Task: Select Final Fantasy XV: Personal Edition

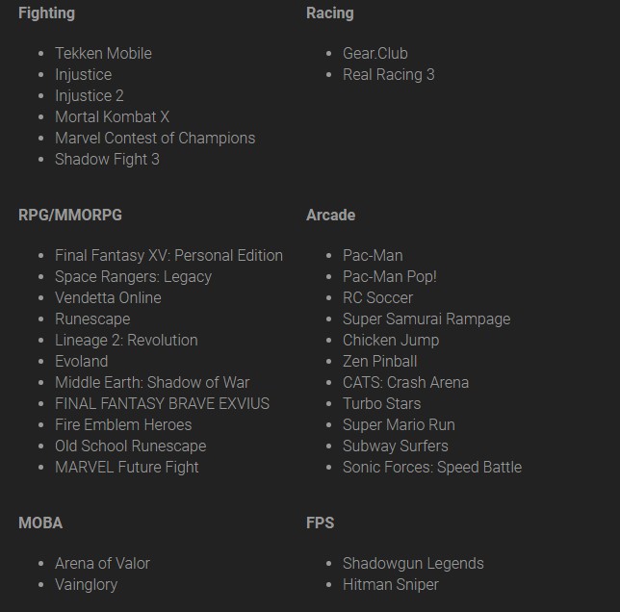Action: click(168, 256)
